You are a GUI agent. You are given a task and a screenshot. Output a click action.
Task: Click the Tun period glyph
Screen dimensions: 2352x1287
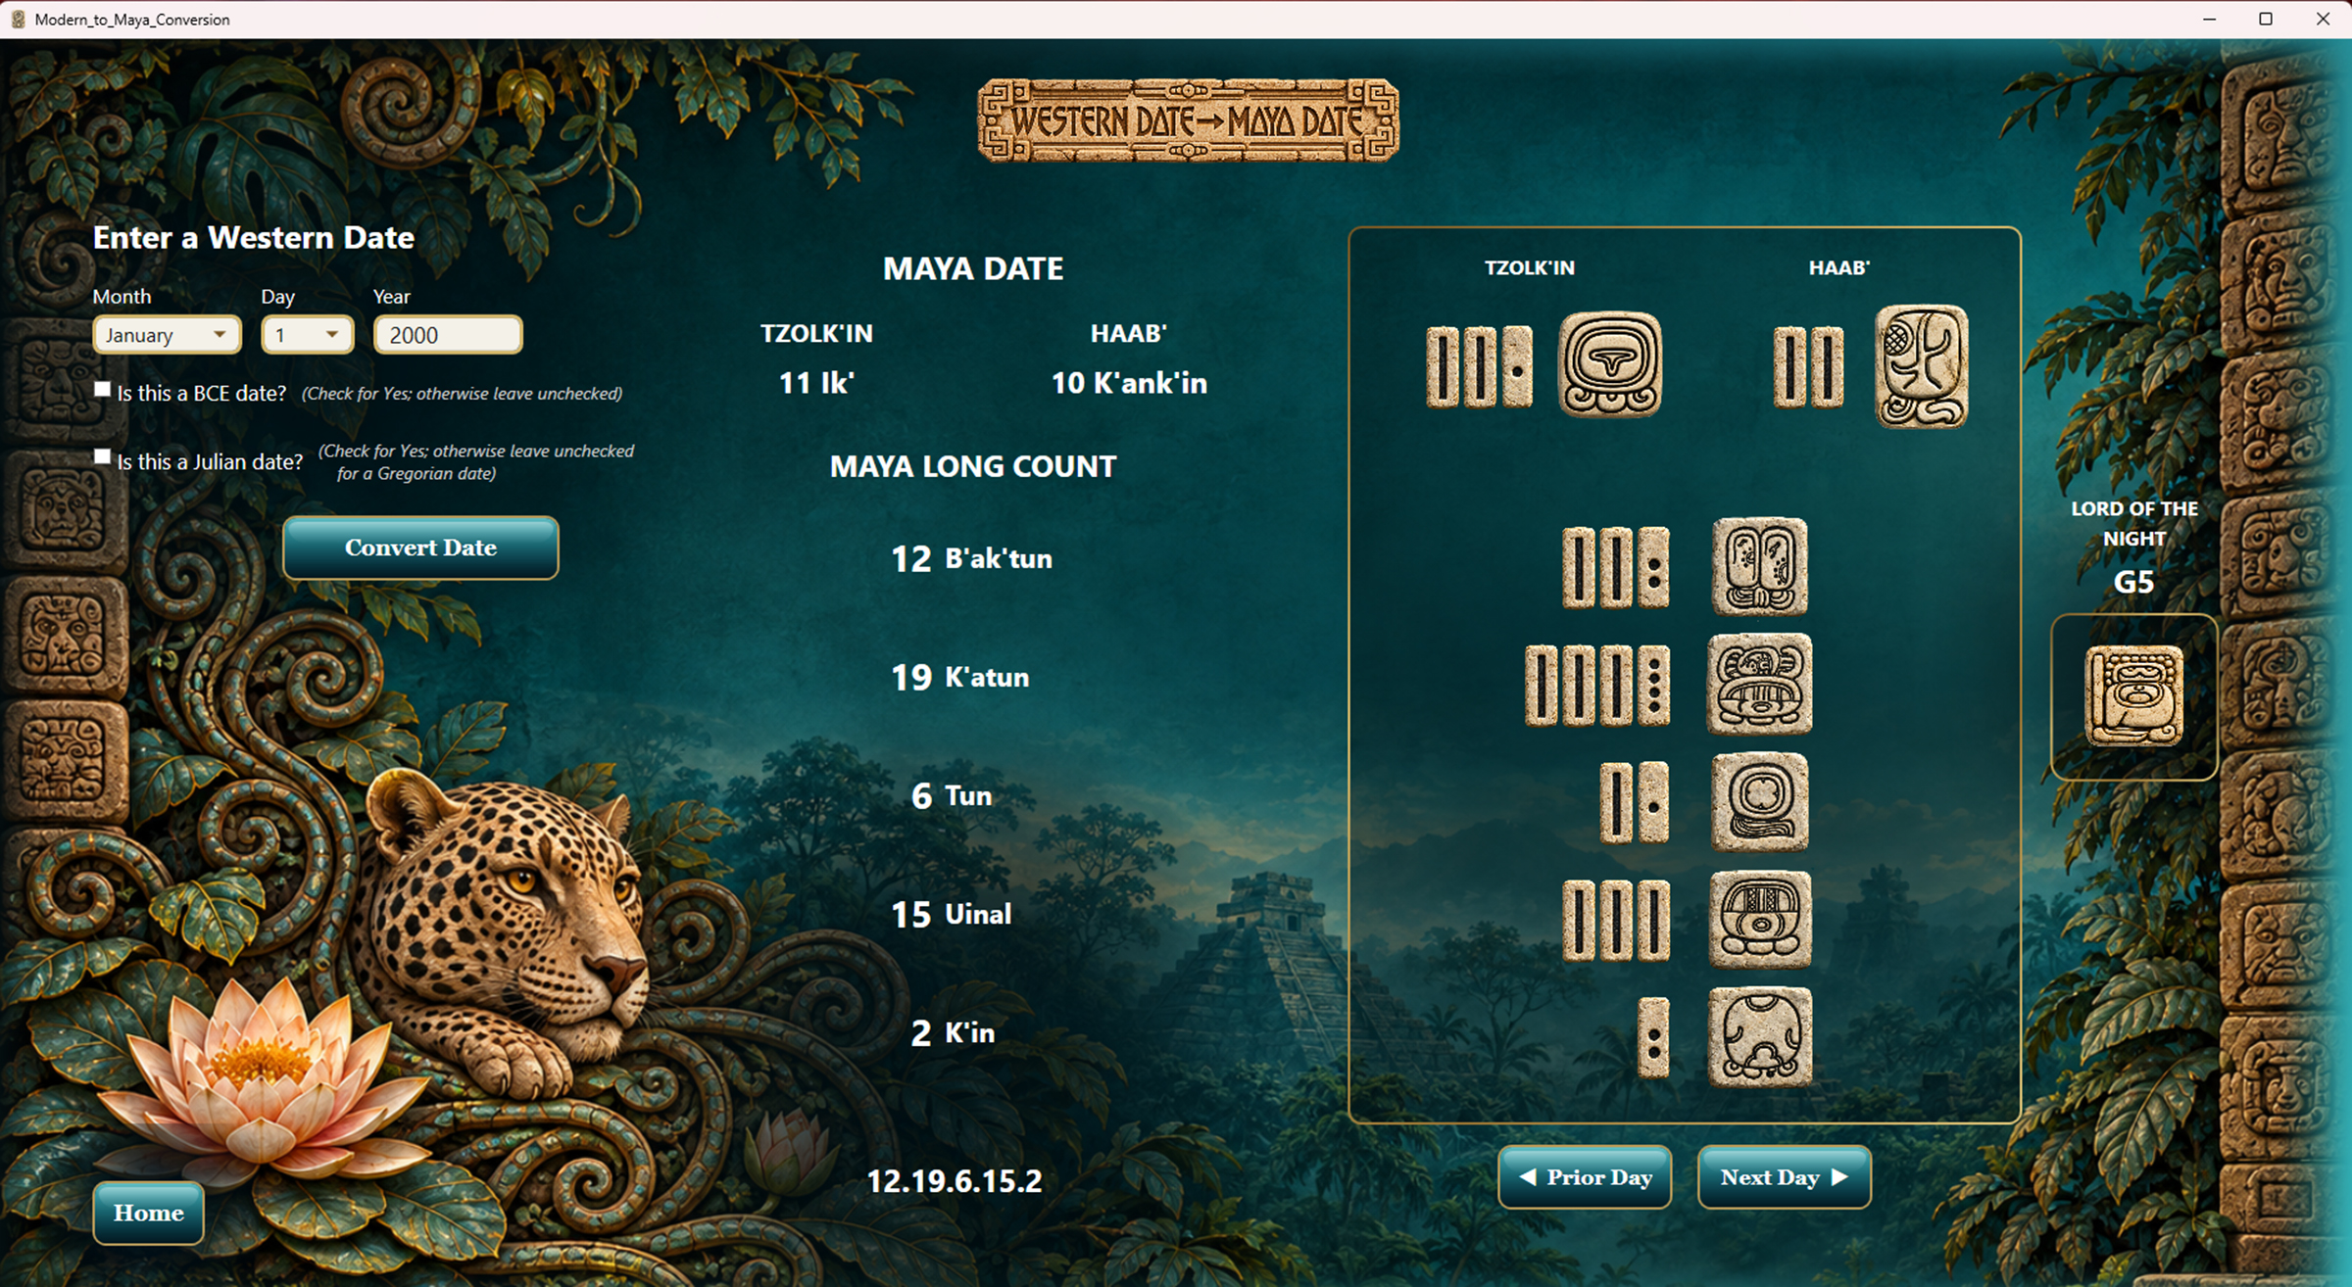click(1760, 801)
